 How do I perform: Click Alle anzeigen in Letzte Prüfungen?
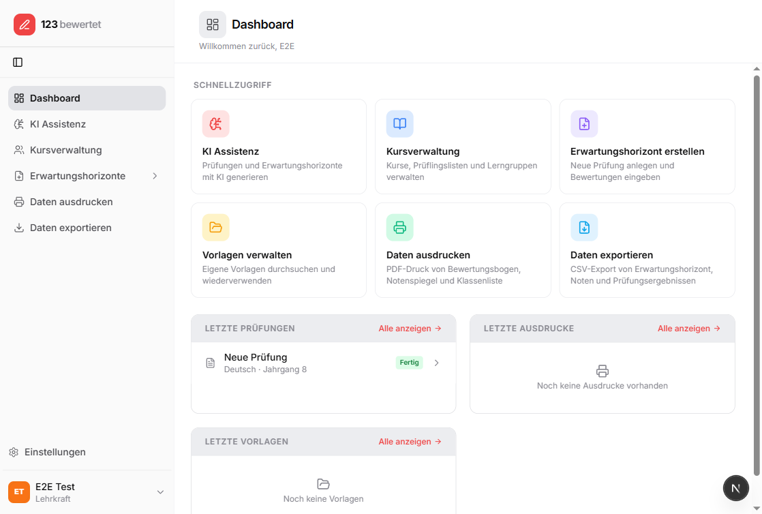coord(410,329)
